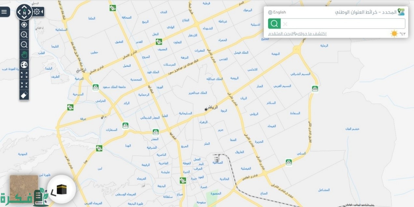Switch the language to English
The image size is (414, 207).
277,12
